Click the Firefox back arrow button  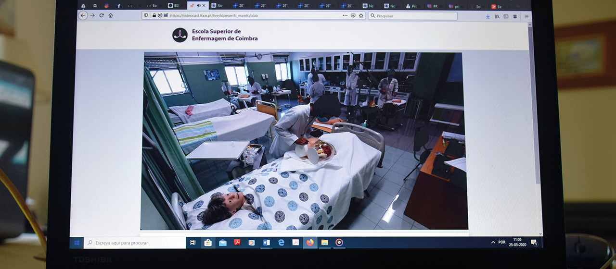tap(83, 15)
